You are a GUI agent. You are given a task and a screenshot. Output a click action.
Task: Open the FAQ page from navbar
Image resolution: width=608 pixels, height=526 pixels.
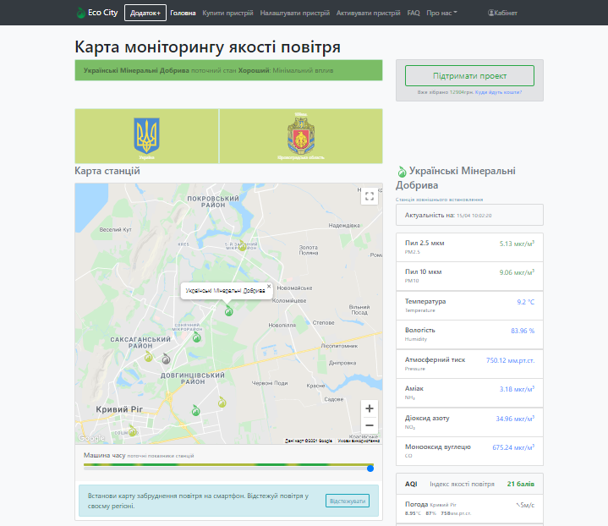pyautogui.click(x=413, y=13)
